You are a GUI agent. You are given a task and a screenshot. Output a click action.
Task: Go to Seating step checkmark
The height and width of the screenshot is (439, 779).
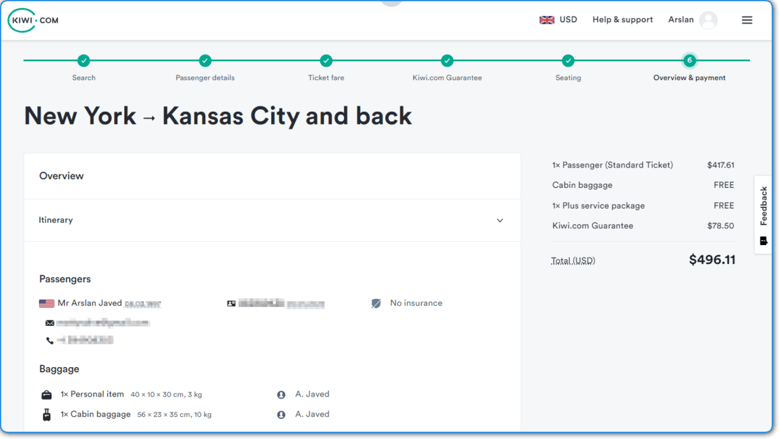[x=568, y=61]
